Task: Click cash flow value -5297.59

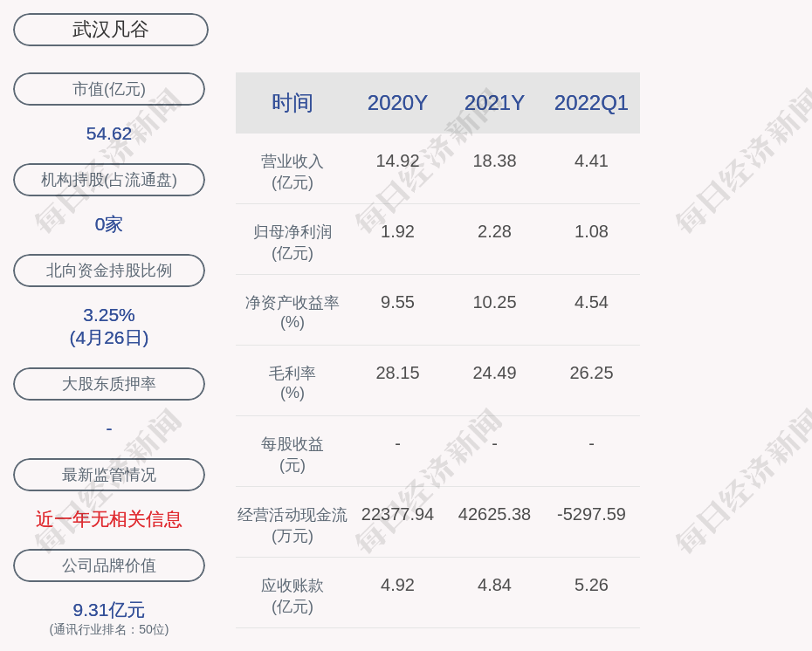Action: click(x=591, y=514)
